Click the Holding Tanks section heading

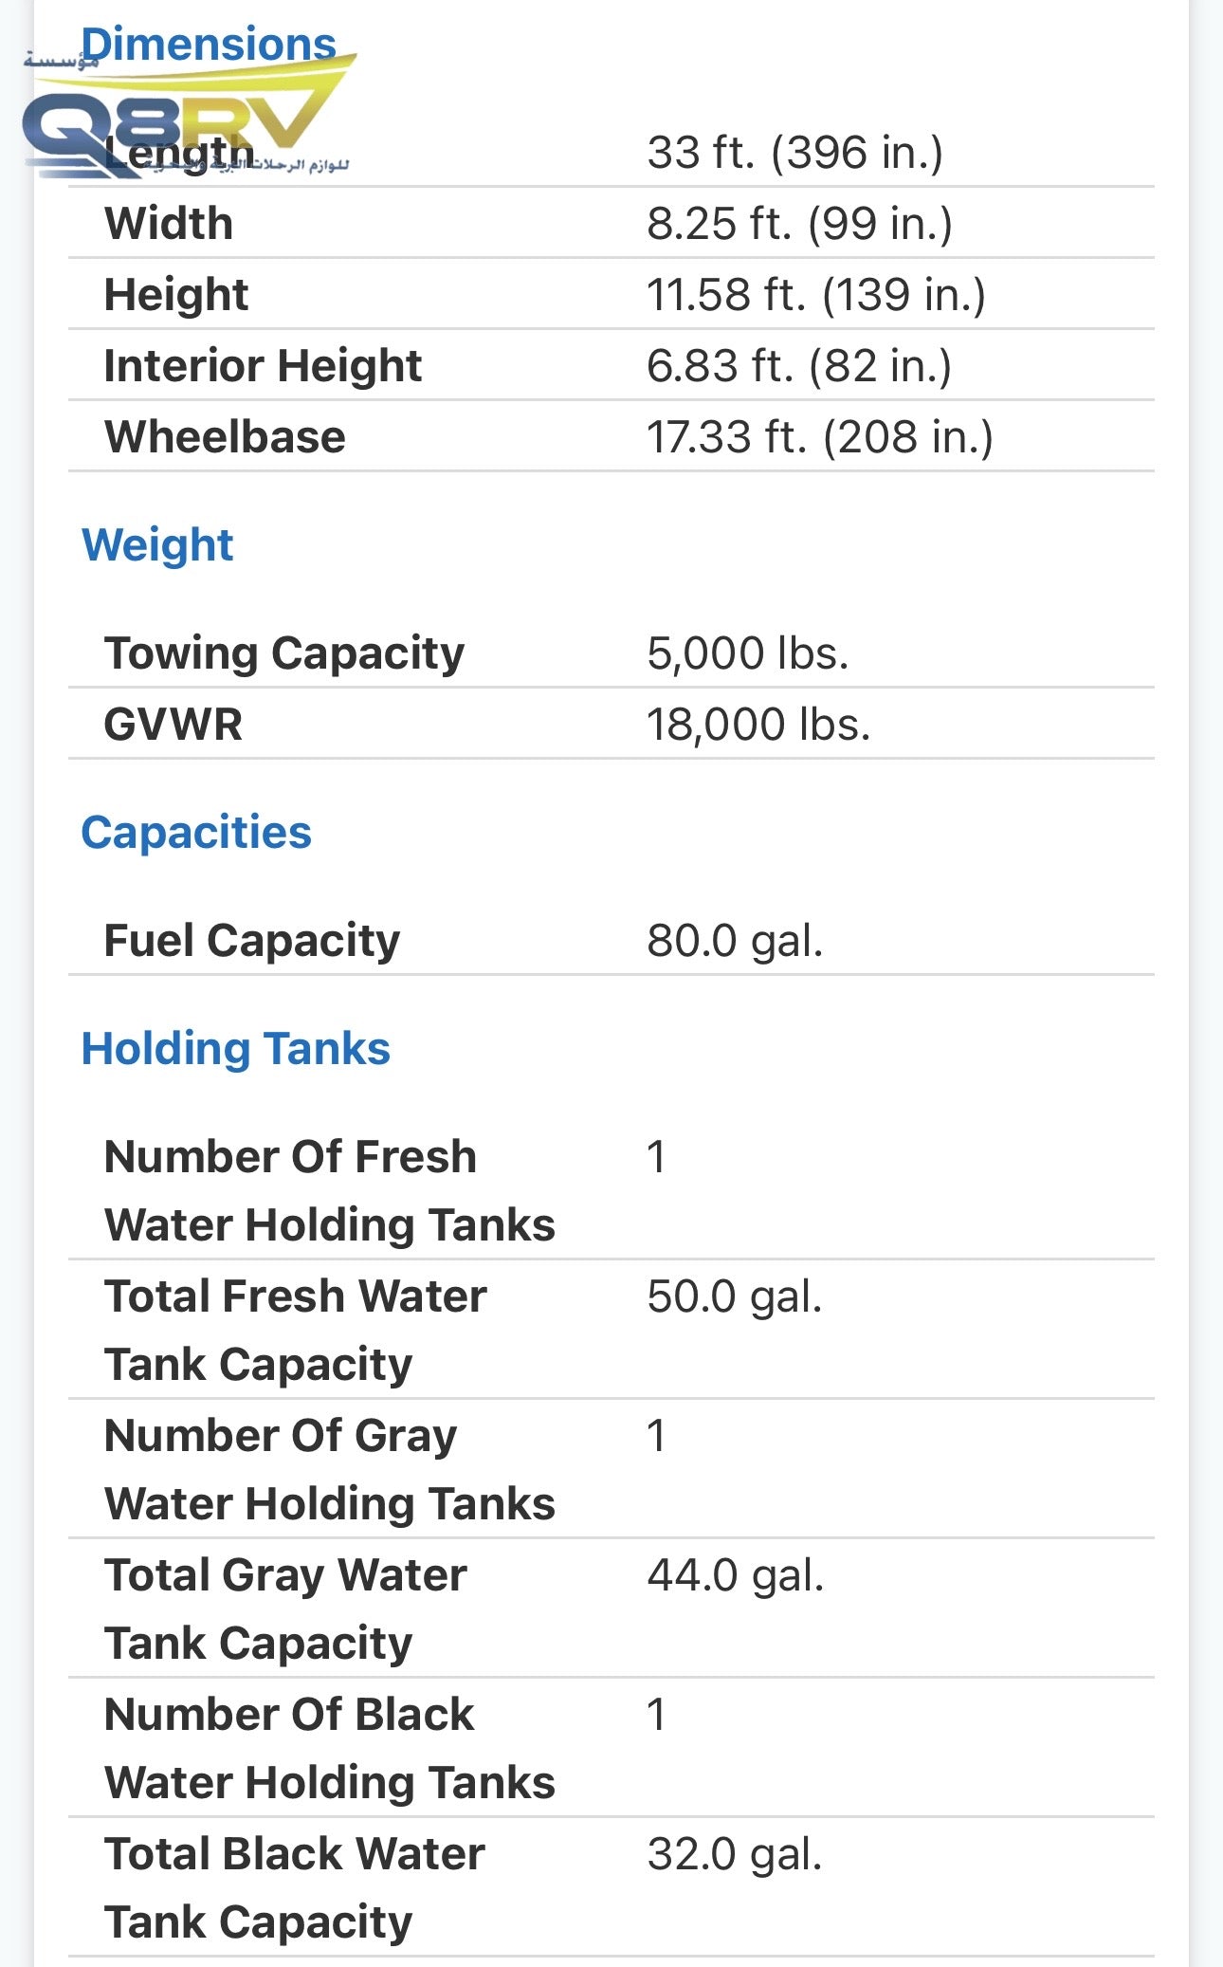pyautogui.click(x=235, y=1048)
